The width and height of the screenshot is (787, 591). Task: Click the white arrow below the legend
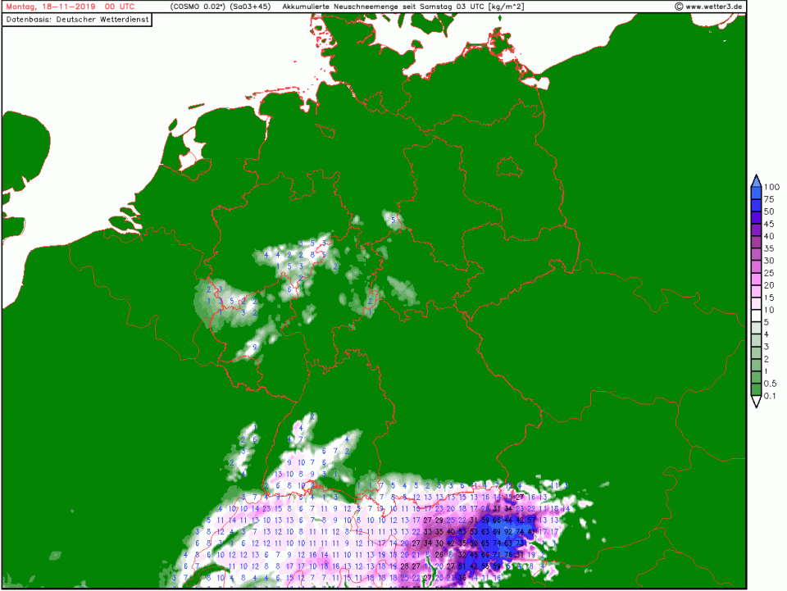[757, 402]
